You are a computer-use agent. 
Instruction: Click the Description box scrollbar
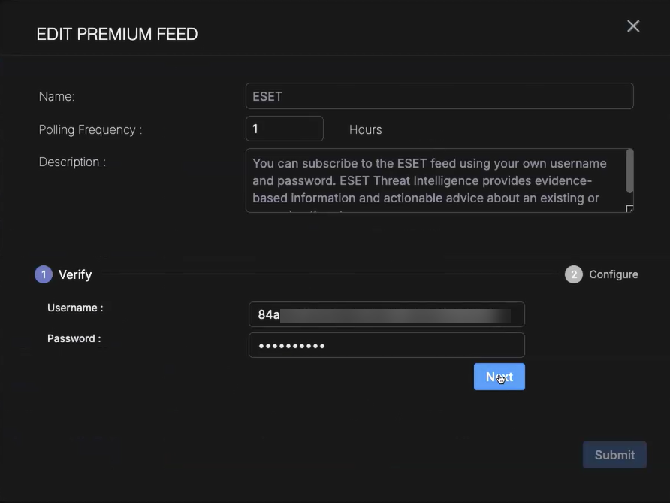point(629,171)
